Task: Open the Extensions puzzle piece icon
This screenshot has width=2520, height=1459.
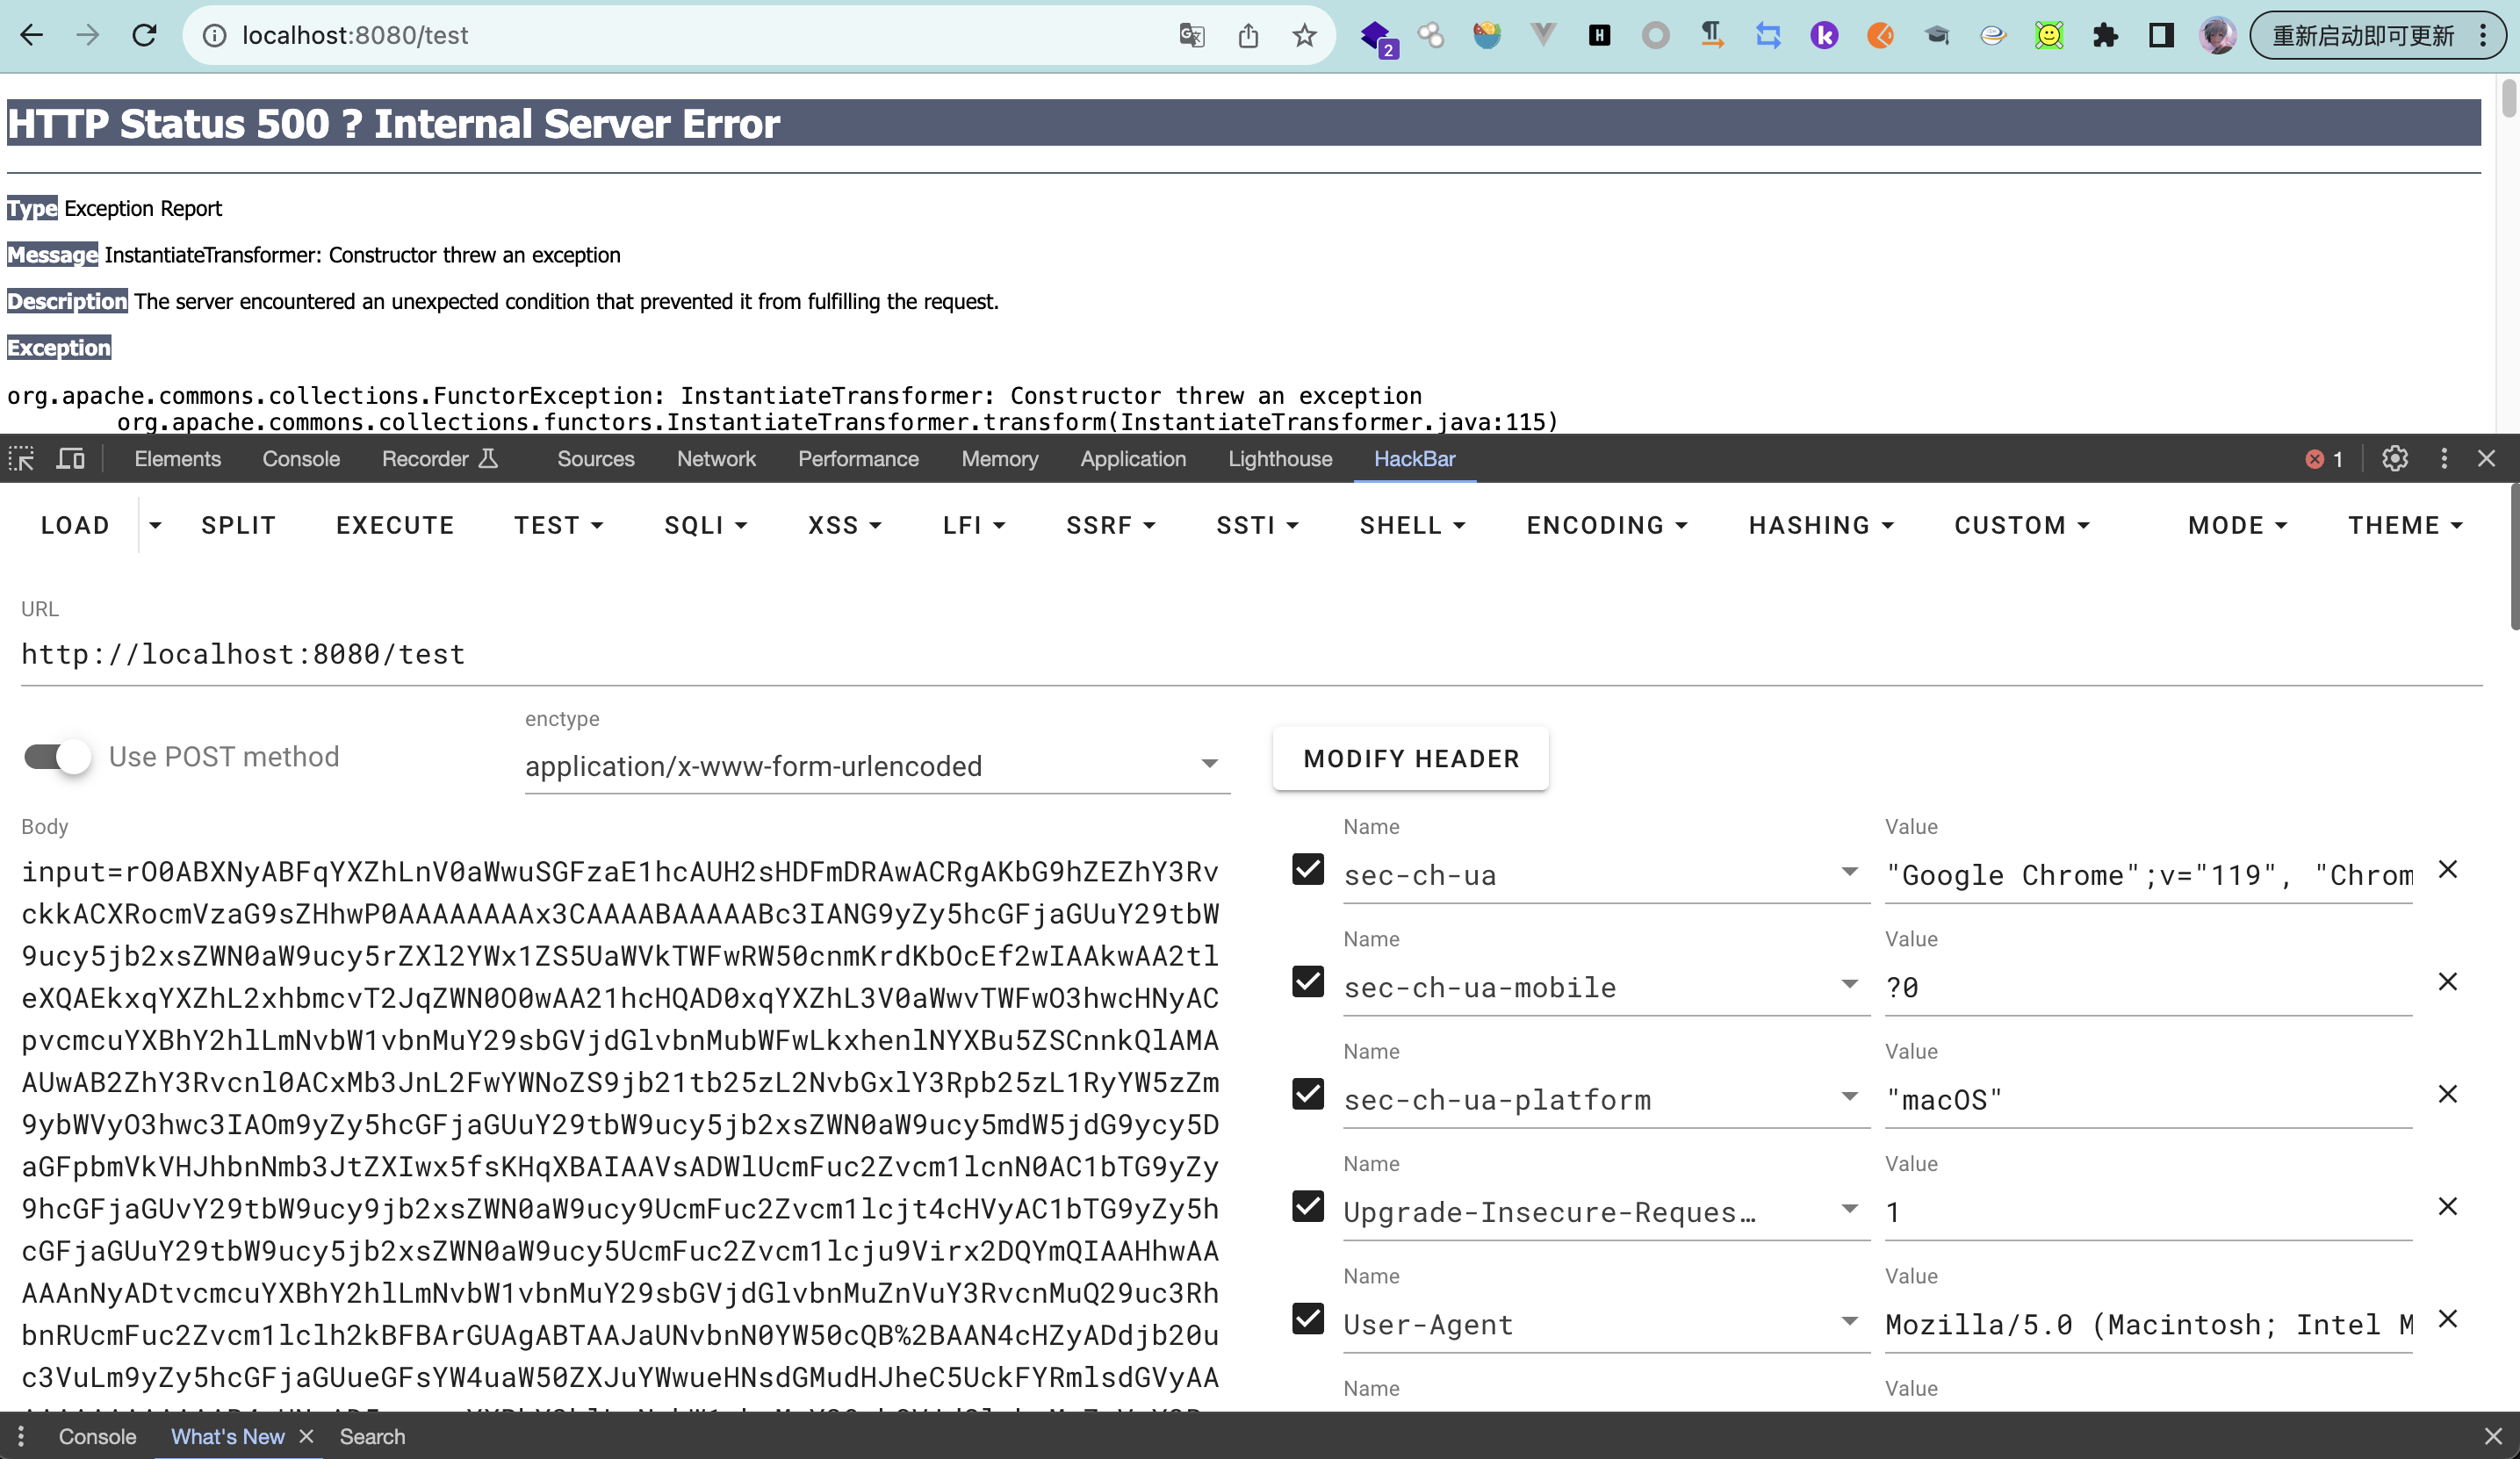Action: point(2105,36)
